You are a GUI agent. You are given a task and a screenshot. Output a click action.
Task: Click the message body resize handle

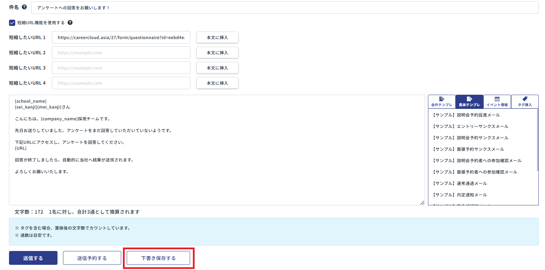pos(422,203)
